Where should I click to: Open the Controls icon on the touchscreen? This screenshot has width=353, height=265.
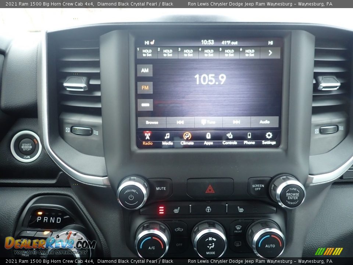[229, 138]
